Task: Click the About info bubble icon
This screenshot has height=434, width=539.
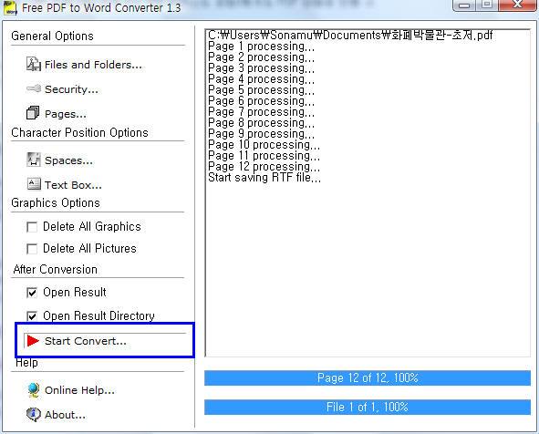Action: point(33,415)
